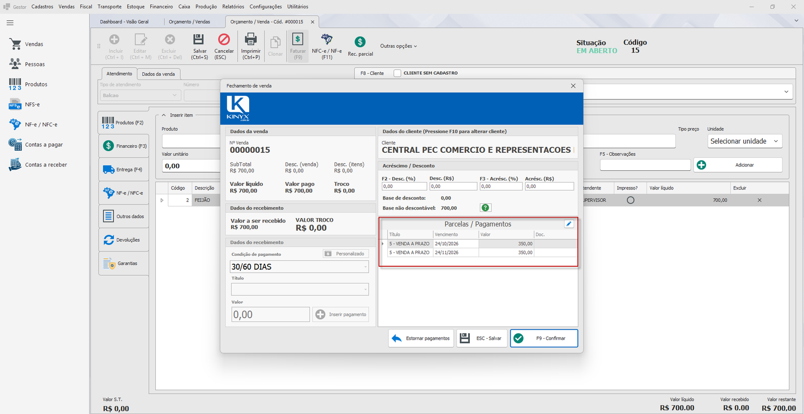Click the edit pencil in Parcelas / Pagamentos
Image resolution: width=804 pixels, height=414 pixels.
point(569,224)
